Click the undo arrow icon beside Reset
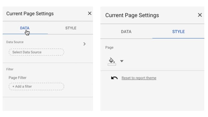Screen dimensions: 208x117 pyautogui.click(x=114, y=78)
